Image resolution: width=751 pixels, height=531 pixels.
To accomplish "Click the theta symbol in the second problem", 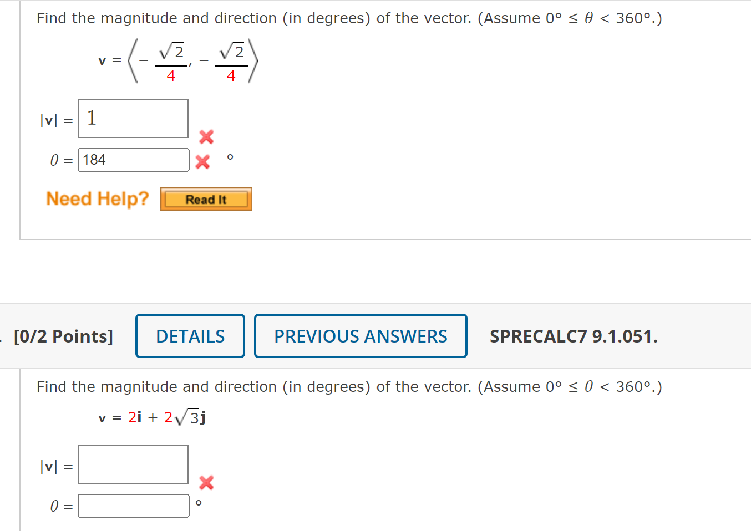I will [54, 506].
